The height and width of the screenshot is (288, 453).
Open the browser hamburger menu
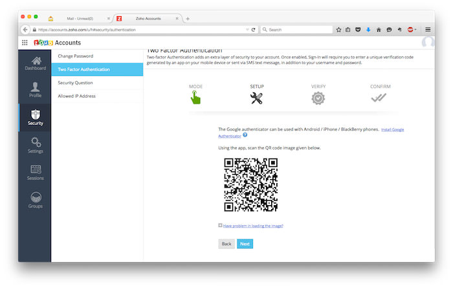(428, 30)
